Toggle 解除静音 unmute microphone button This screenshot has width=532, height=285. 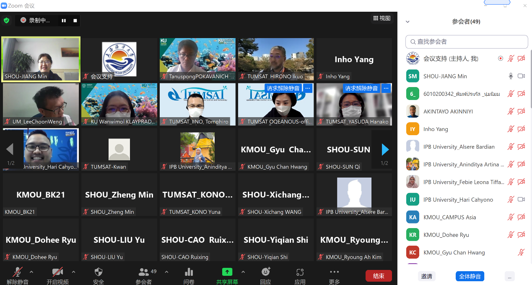(18, 272)
